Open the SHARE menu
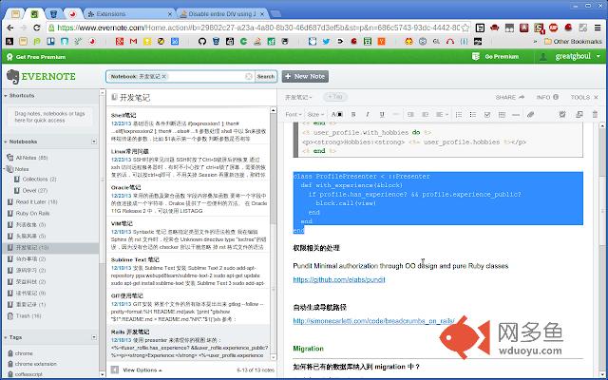The width and height of the screenshot is (608, 380). pos(510,97)
